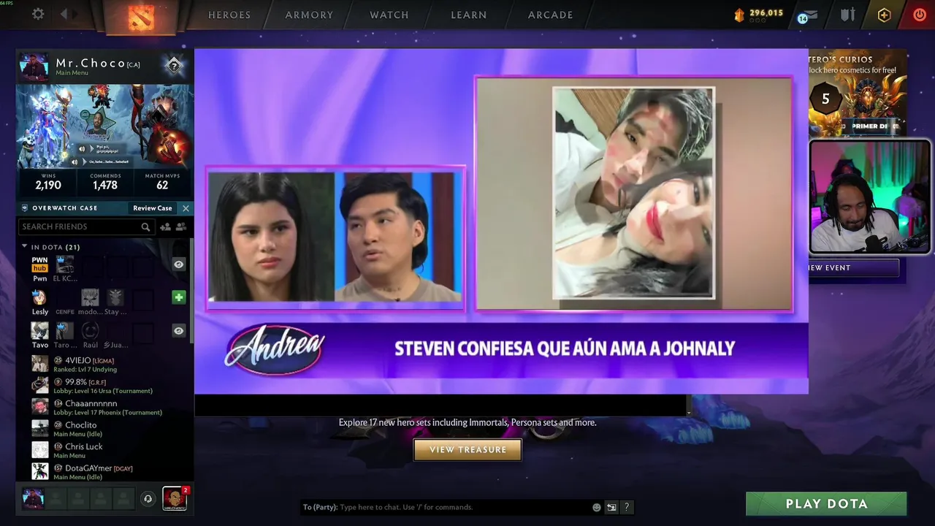Click the chat help question mark
Screen dimensions: 935x526
(x=626, y=507)
